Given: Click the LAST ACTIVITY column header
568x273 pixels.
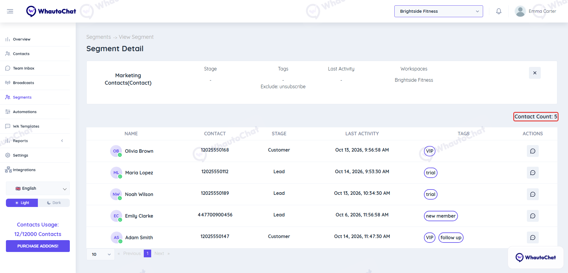Looking at the screenshot, I should 362,134.
